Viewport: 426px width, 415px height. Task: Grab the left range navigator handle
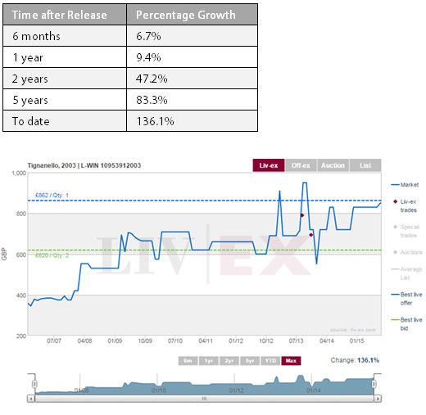[x=34, y=384]
